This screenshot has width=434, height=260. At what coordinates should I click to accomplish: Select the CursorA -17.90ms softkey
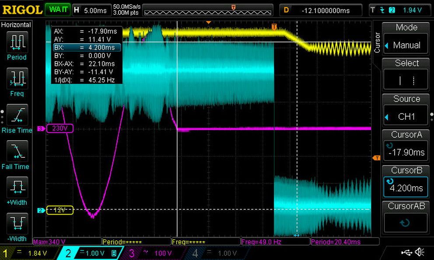tap(406, 146)
